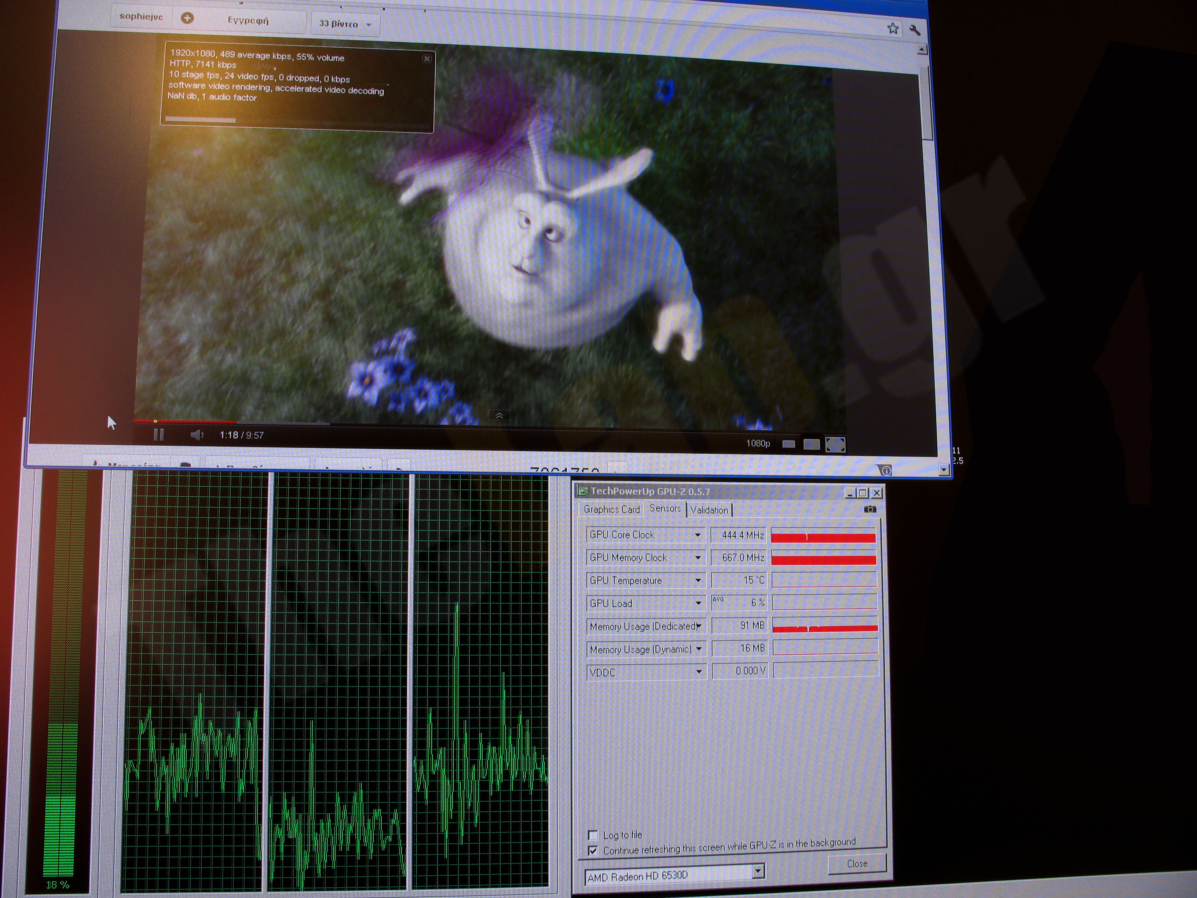Viewport: 1197px width, 898px height.
Task: Open the Graphics Card tab in GPU-Z
Action: coord(611,510)
